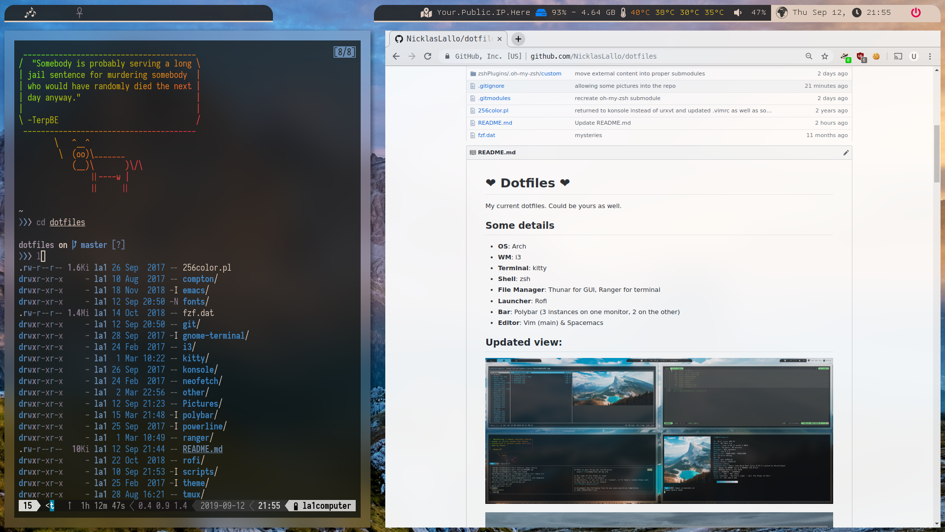The width and height of the screenshot is (945, 532).
Task: Open the cookie extension icon
Action: pyautogui.click(x=876, y=56)
